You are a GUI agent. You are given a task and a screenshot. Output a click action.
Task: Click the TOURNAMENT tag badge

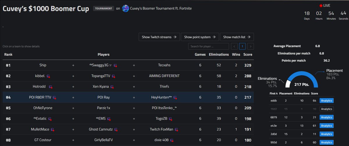point(103,8)
